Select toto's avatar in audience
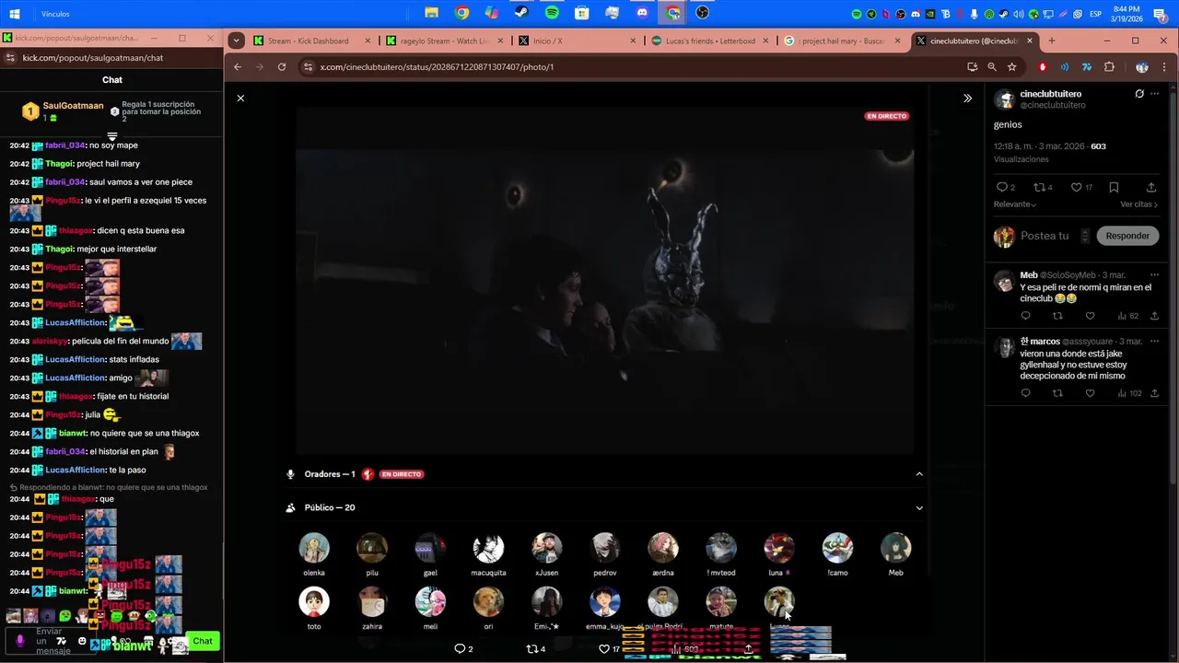 (314, 602)
